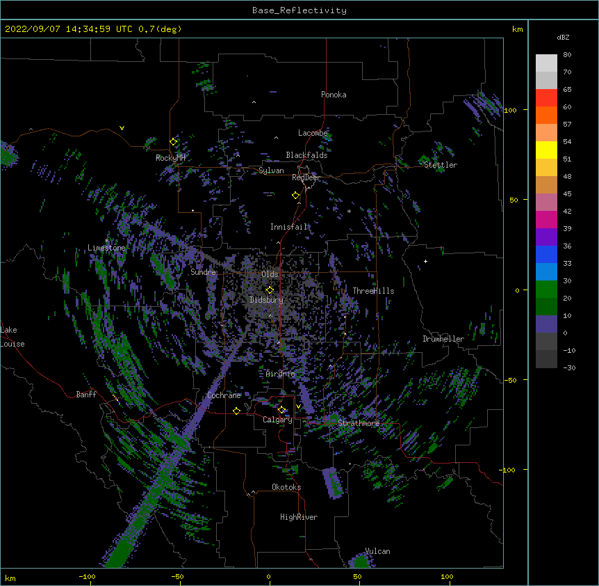Select the light gray legend band between 80 and 70

click(x=546, y=63)
